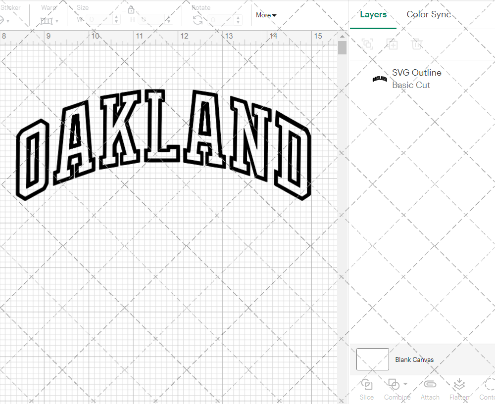Open the Sticker dropdown arrow
Image resolution: width=495 pixels, height=404 pixels.
click(7, 22)
